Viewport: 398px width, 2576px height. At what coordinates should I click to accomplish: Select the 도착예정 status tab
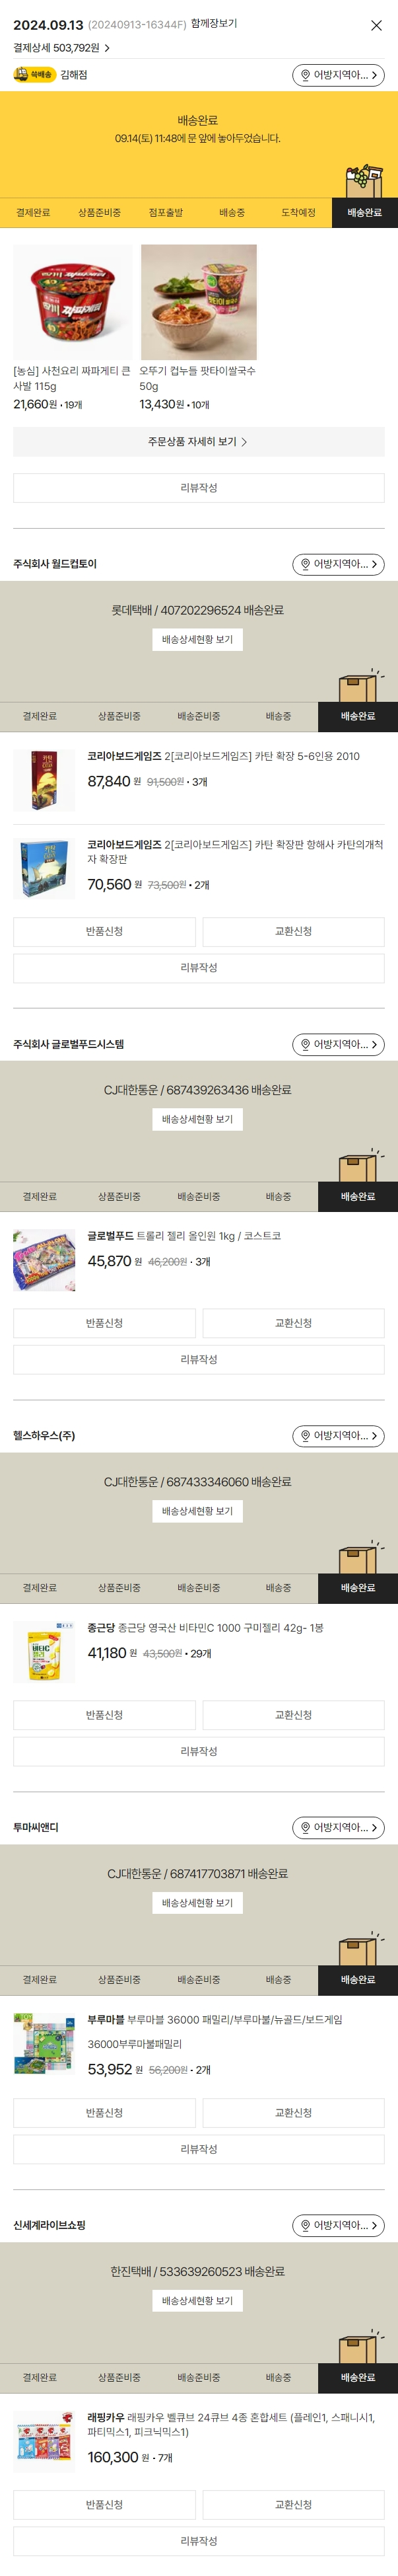298,213
